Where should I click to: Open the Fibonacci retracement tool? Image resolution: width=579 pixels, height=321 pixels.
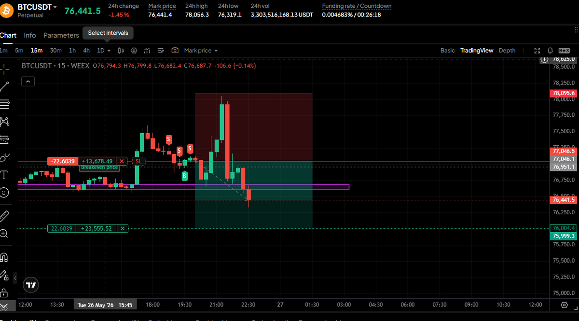click(4, 104)
